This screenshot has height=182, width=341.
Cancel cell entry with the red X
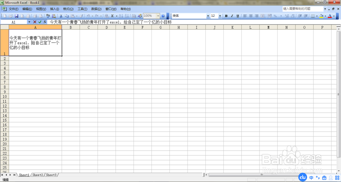[x=35, y=22]
